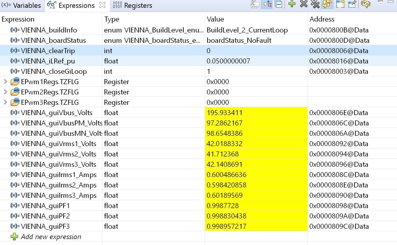Select the VIENNA_guiVbus_Volts expression
Image resolution: width=397 pixels, height=245 pixels.
(x=57, y=113)
